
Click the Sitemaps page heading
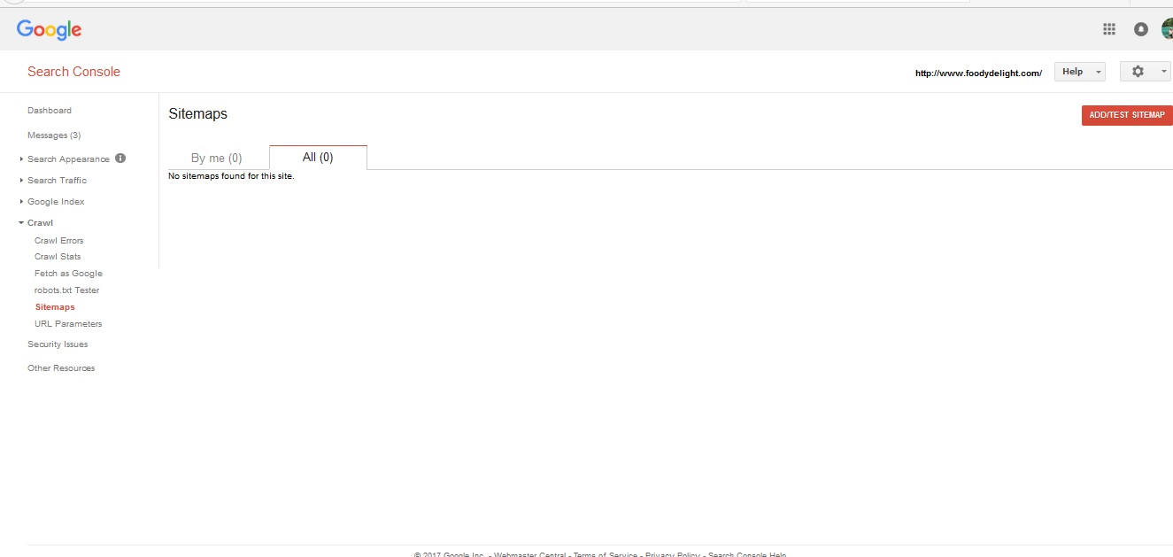point(197,114)
